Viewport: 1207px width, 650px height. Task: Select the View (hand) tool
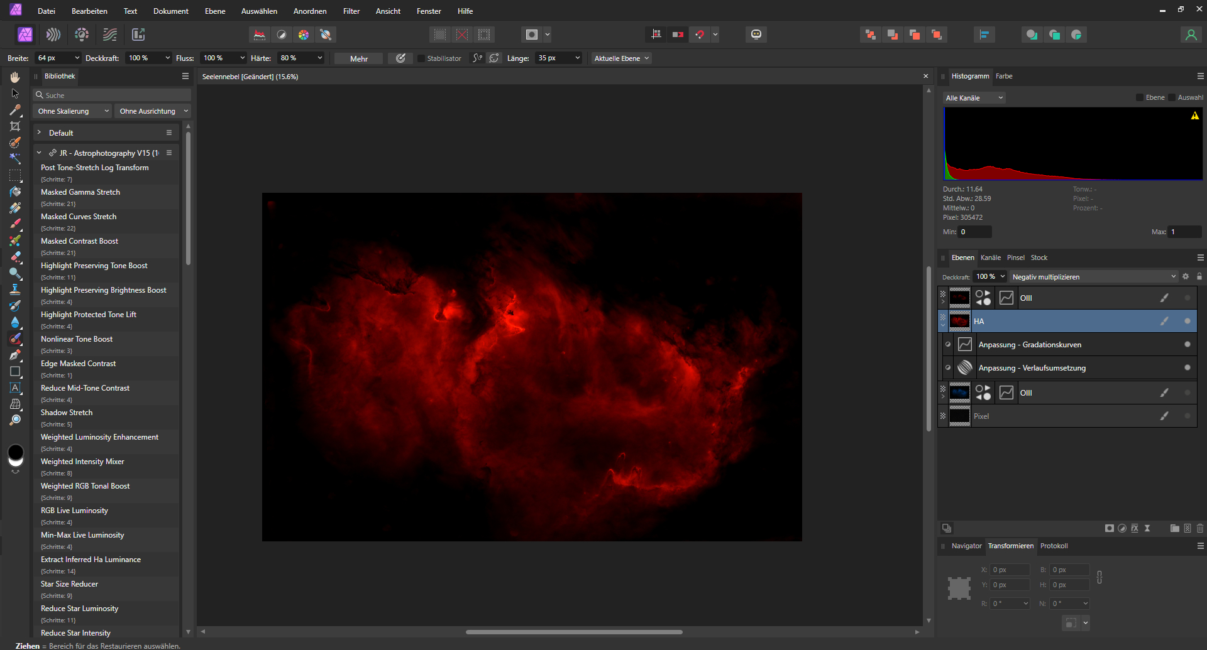[x=15, y=77]
